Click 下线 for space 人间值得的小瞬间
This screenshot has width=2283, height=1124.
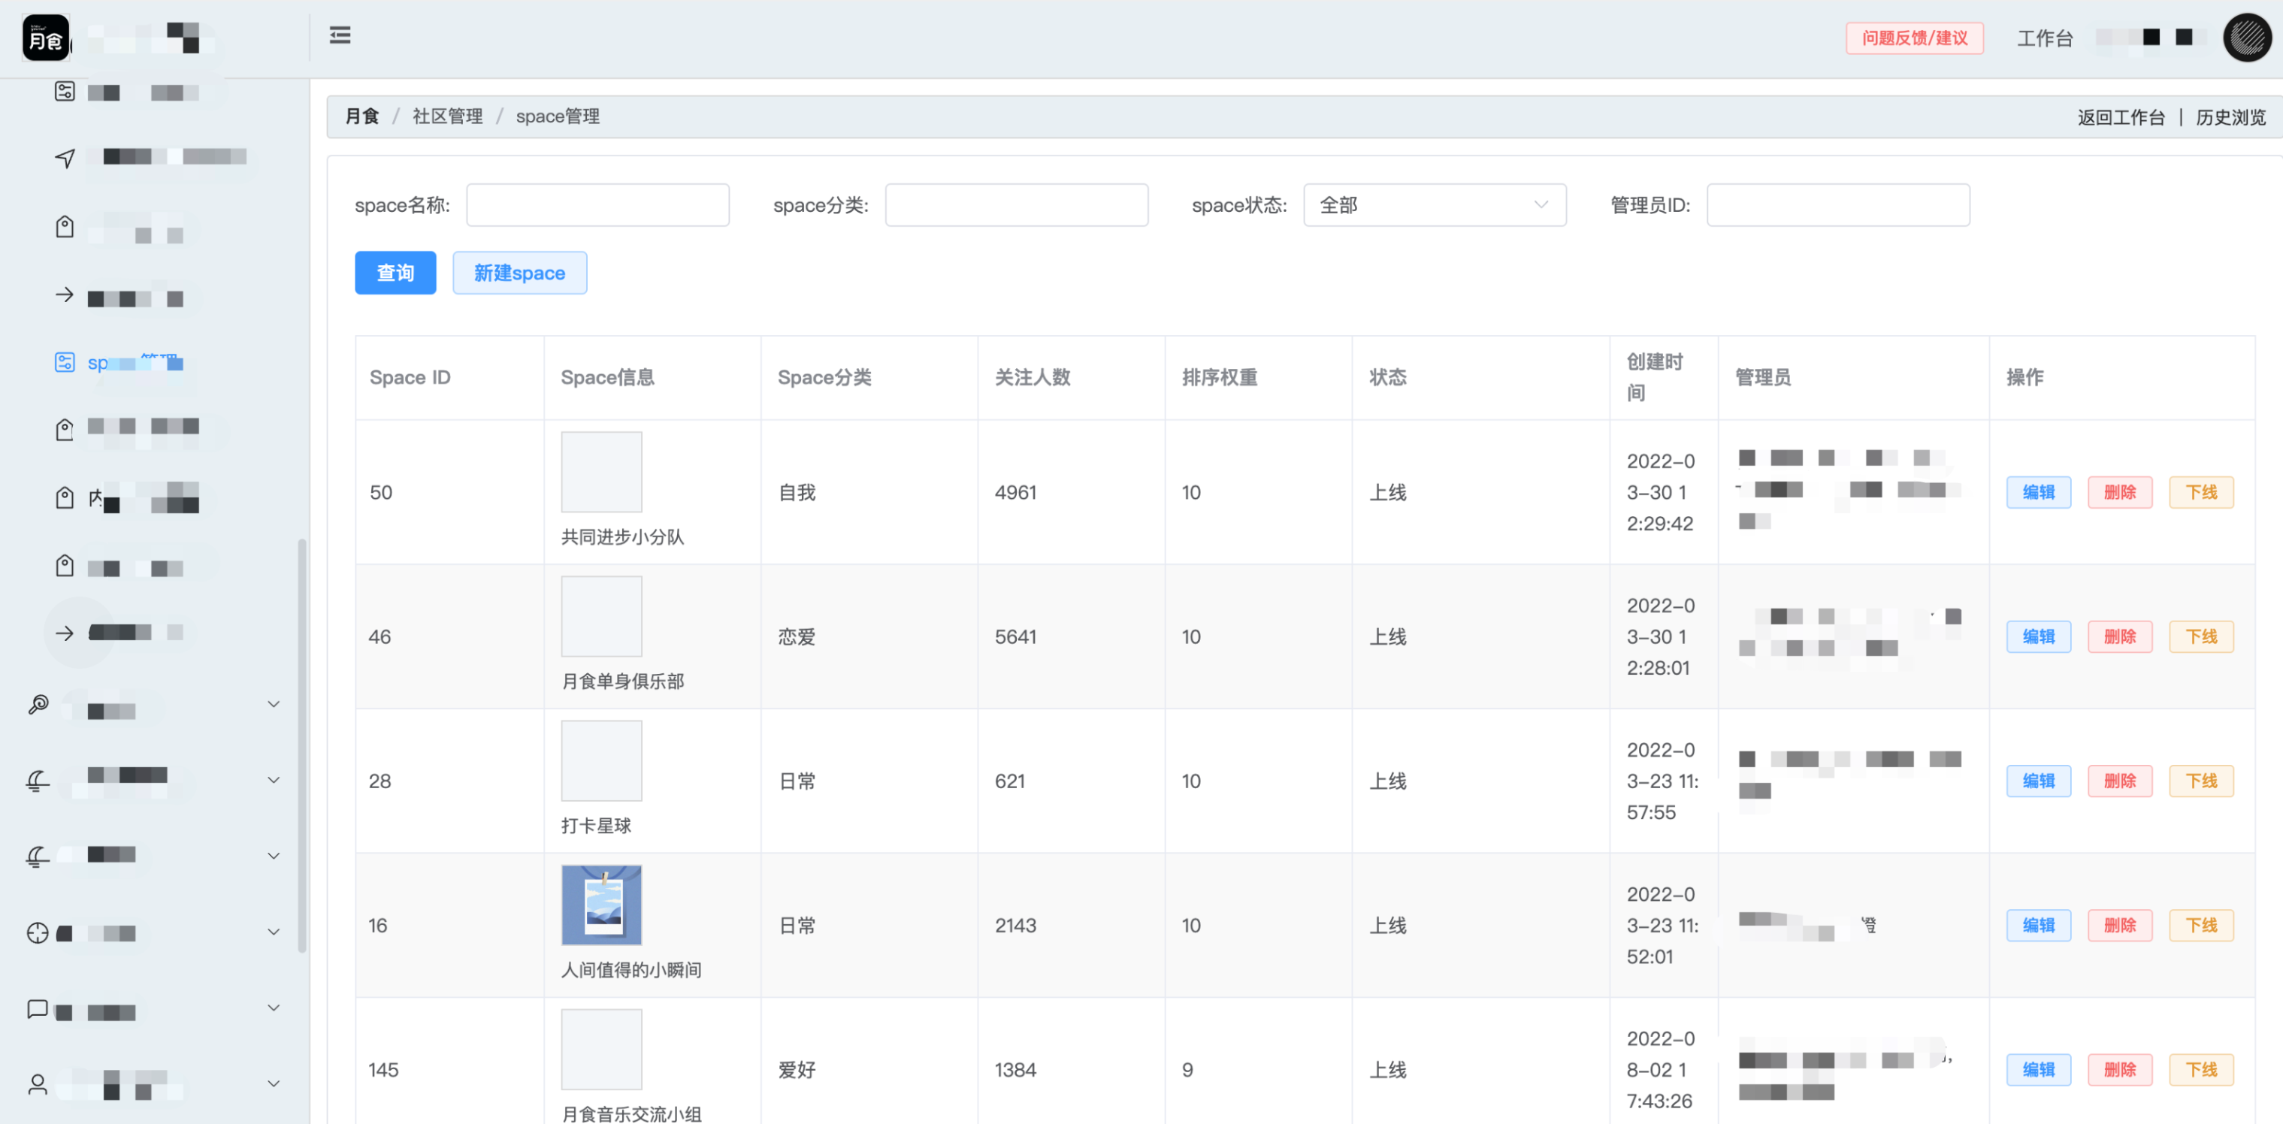(x=2202, y=926)
